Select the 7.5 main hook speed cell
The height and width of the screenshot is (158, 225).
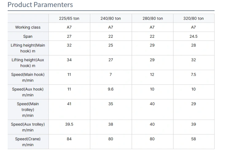point(193,75)
